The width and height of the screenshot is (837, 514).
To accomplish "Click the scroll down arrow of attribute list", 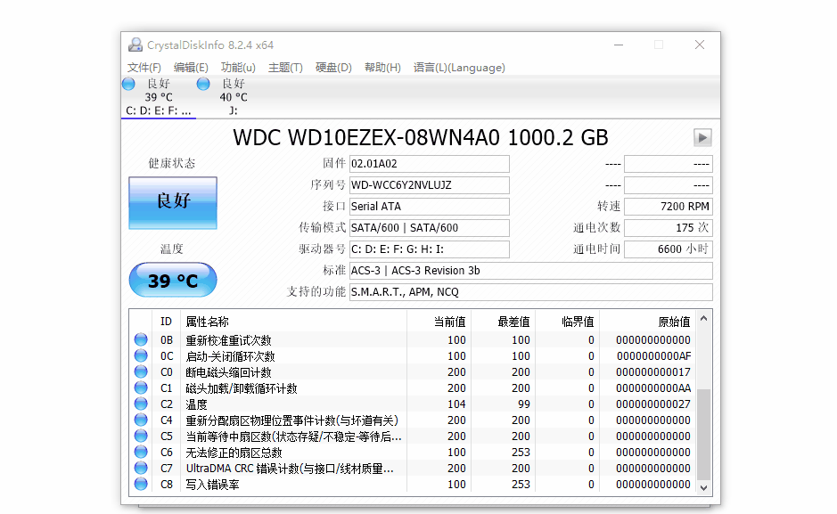I will click(x=703, y=488).
